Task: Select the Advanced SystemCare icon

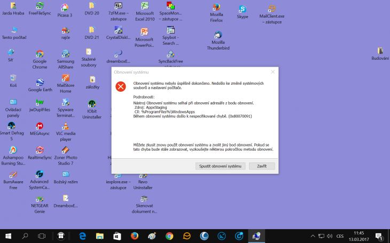Action: click(40, 180)
